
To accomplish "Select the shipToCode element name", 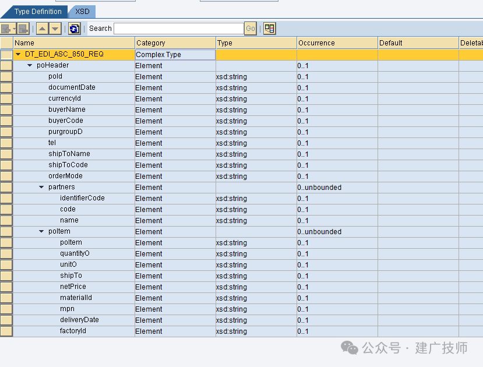I will (68, 165).
